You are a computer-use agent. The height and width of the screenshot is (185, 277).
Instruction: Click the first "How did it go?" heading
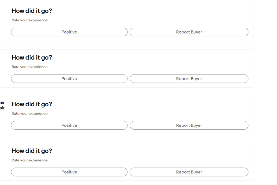pos(32,11)
